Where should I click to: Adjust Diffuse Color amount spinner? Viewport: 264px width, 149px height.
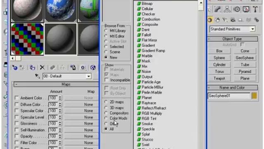coord(60,105)
